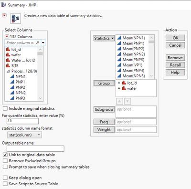The height and width of the screenshot is (189, 191).
Task: Open the 132 Columns red triangle menu
Action: [x=7, y=37]
